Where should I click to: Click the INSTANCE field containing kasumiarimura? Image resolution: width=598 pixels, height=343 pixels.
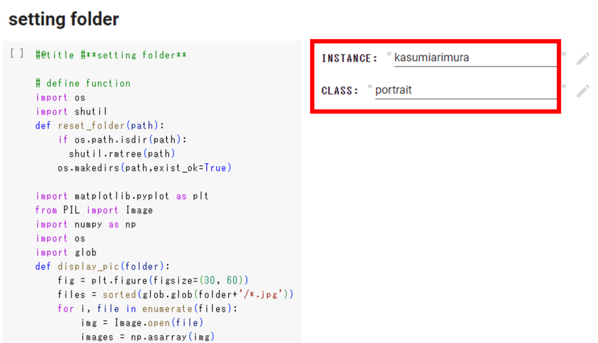(x=475, y=58)
